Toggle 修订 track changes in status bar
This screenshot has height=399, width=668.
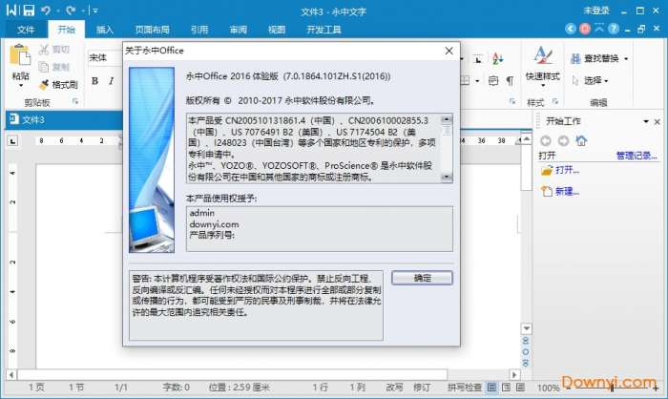(422, 387)
